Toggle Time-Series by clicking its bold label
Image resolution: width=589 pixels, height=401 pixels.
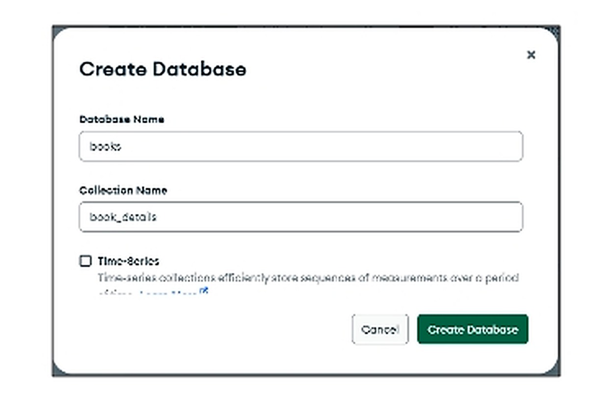(x=128, y=261)
